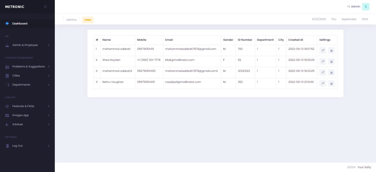Screen dimensions: 376x172
Task: Click the user avatar S icon
Action: [366, 7]
